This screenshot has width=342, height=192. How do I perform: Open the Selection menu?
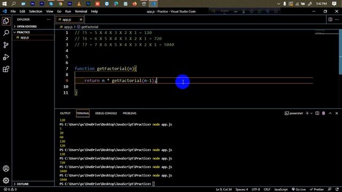[36, 11]
